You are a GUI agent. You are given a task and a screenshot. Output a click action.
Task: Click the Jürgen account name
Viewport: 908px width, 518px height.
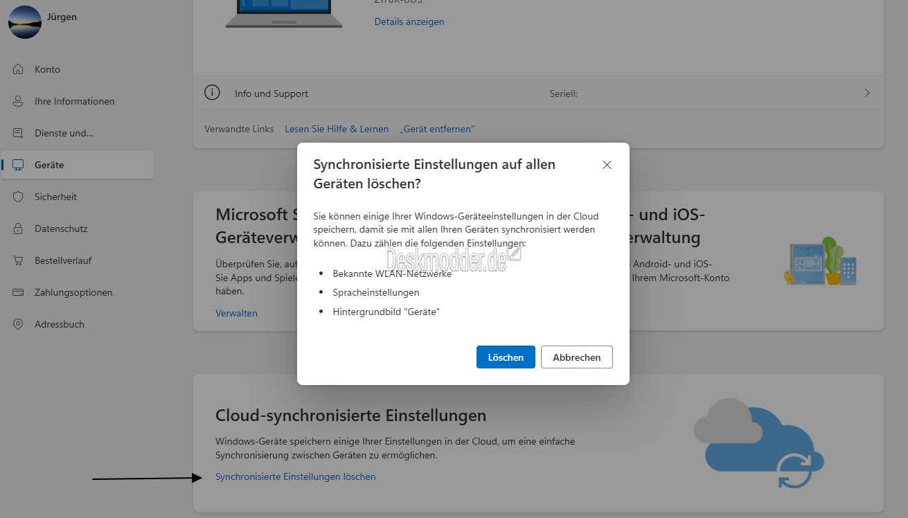click(63, 17)
